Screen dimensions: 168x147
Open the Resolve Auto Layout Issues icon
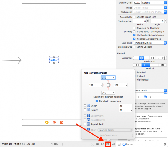(113, 144)
